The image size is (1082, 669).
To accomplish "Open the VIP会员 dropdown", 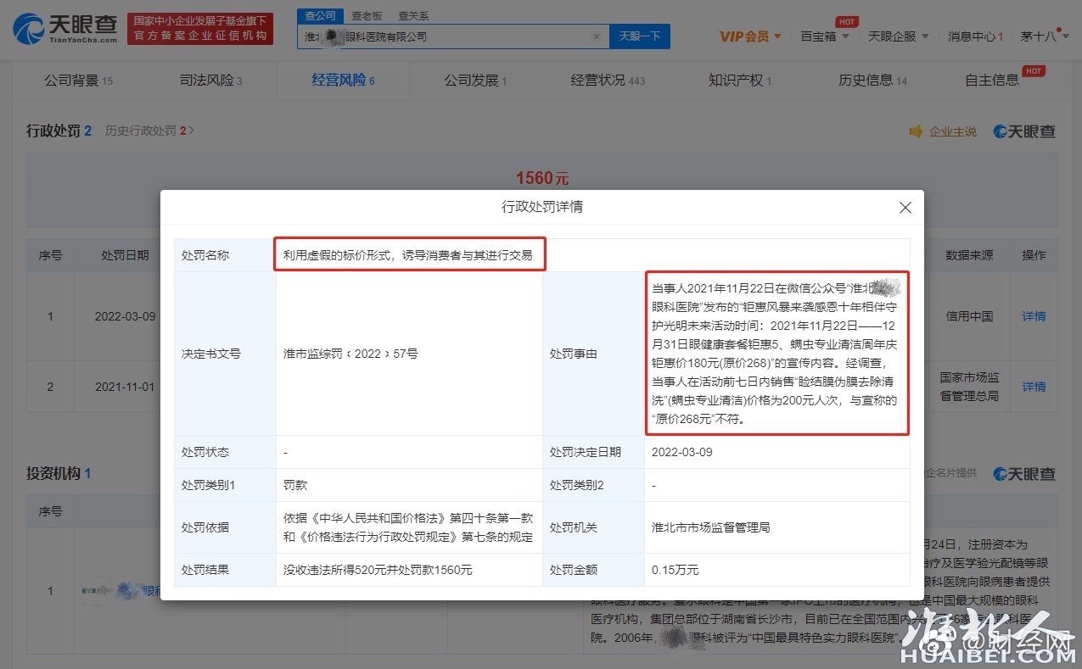I will coord(750,36).
